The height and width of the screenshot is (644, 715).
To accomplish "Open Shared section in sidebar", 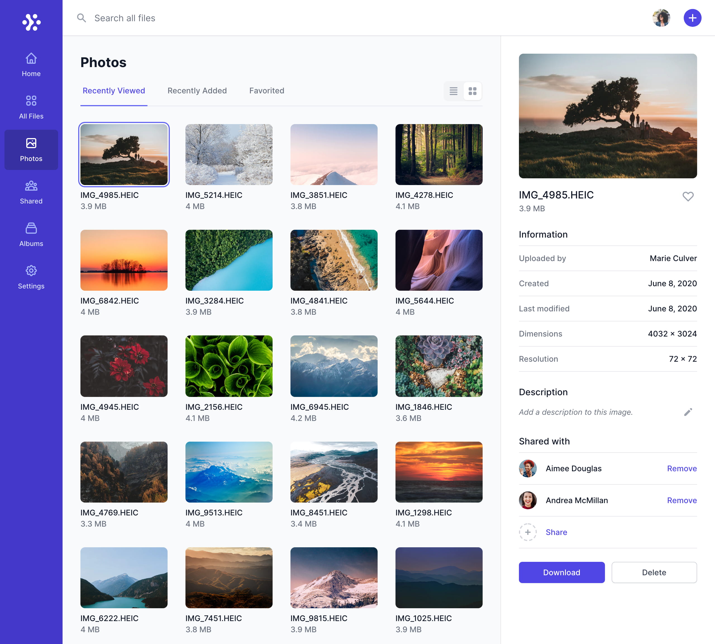I will (x=31, y=192).
